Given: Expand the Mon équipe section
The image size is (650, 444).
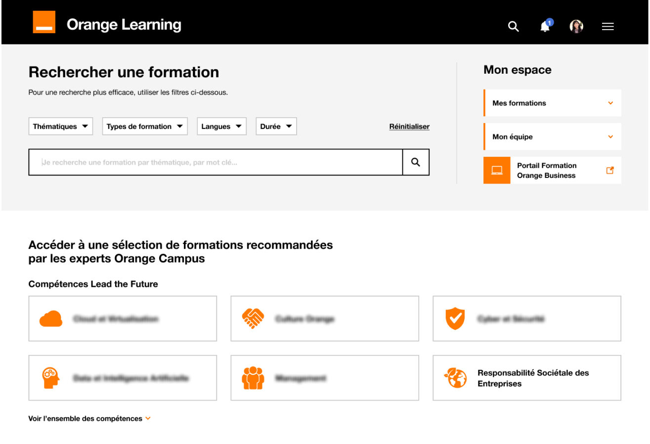Looking at the screenshot, I should pyautogui.click(x=552, y=136).
